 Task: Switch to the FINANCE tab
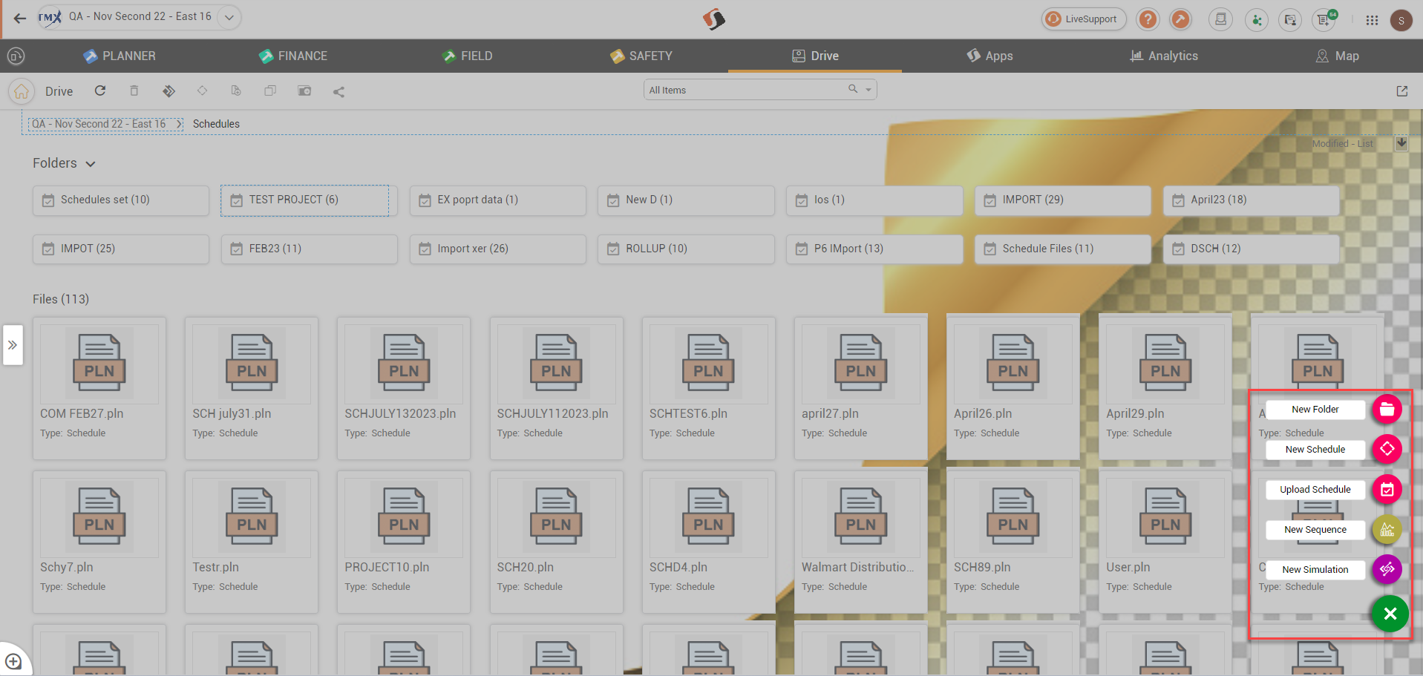pyautogui.click(x=293, y=56)
